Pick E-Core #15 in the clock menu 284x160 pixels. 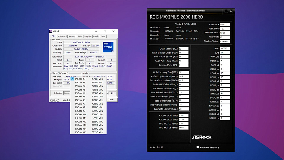coord(88,132)
